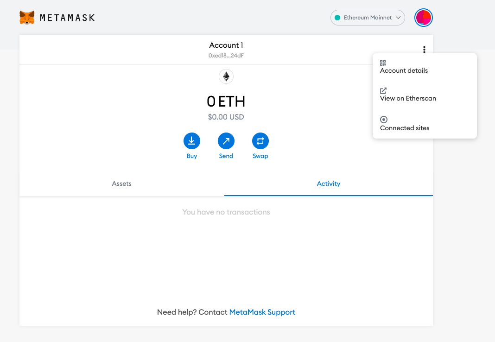This screenshot has width=495, height=342.
Task: Click the Buy label
Action: (191, 156)
